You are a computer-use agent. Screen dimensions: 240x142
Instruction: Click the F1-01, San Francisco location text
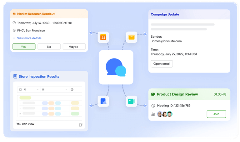(x=31, y=31)
